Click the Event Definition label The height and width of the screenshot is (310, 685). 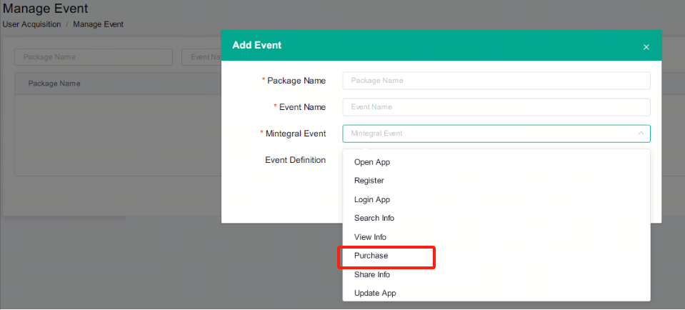point(295,160)
